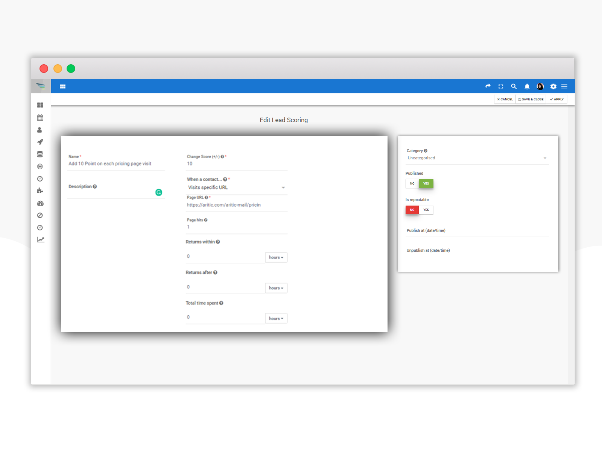Click the Grammarly icon in Description field

tap(159, 192)
